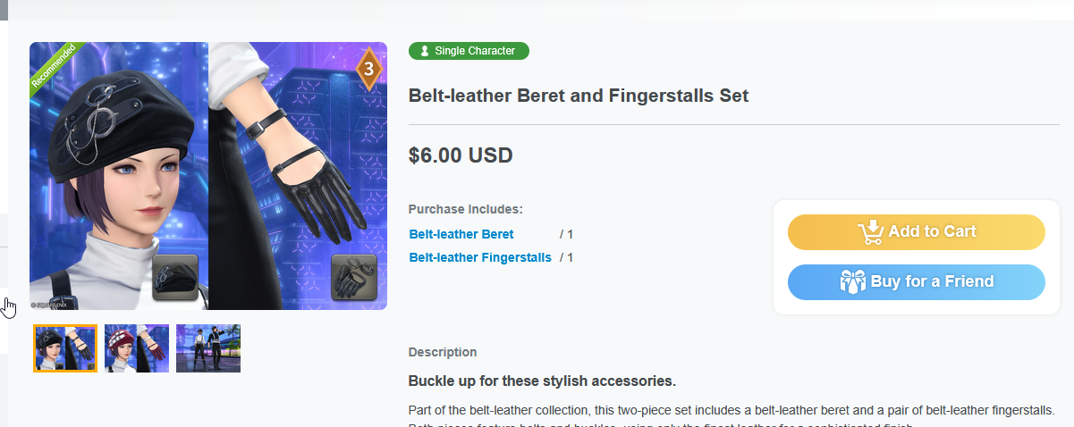This screenshot has height=427, width=1074.
Task: View the third thumbnail with two characters
Action: click(x=208, y=348)
